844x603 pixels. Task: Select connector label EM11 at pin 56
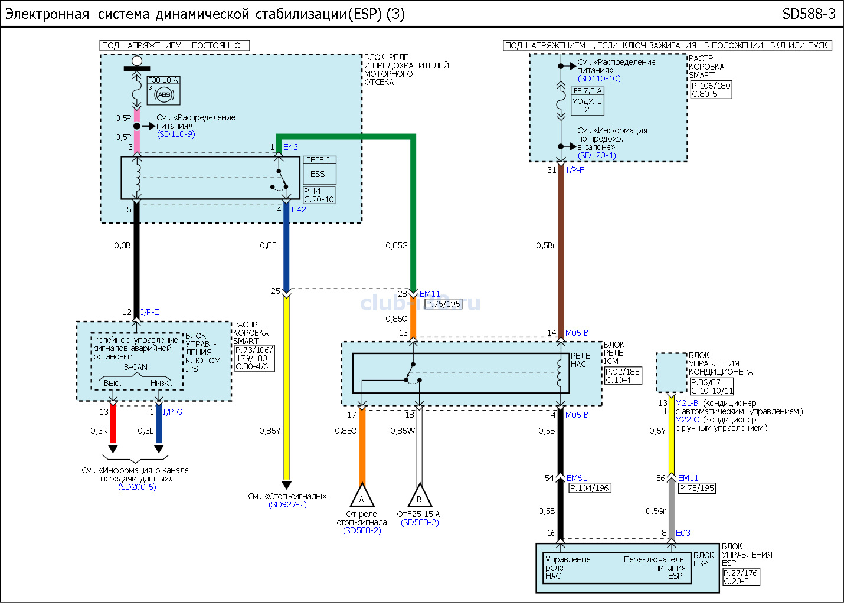[x=688, y=478]
